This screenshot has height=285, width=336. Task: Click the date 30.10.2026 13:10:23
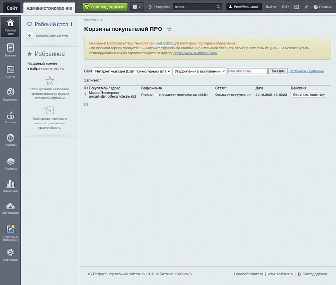tap(271, 95)
